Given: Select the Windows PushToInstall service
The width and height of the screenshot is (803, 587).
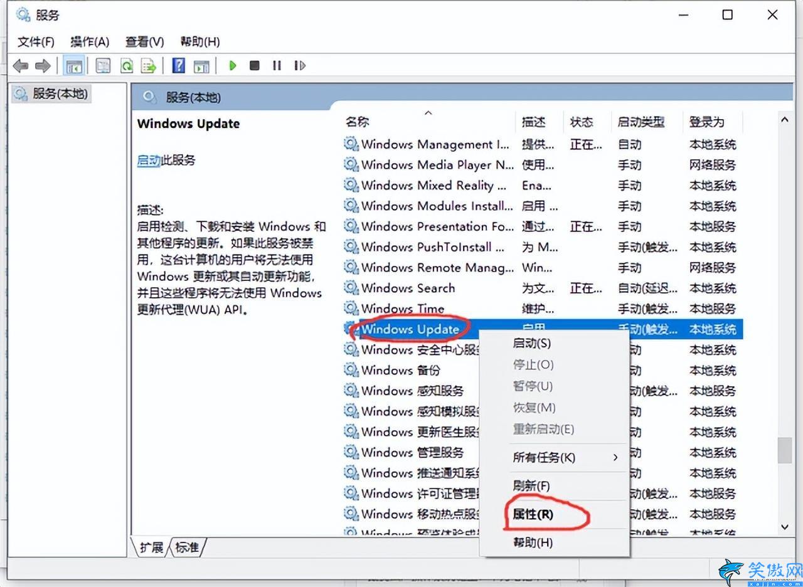Looking at the screenshot, I should [x=543, y=247].
